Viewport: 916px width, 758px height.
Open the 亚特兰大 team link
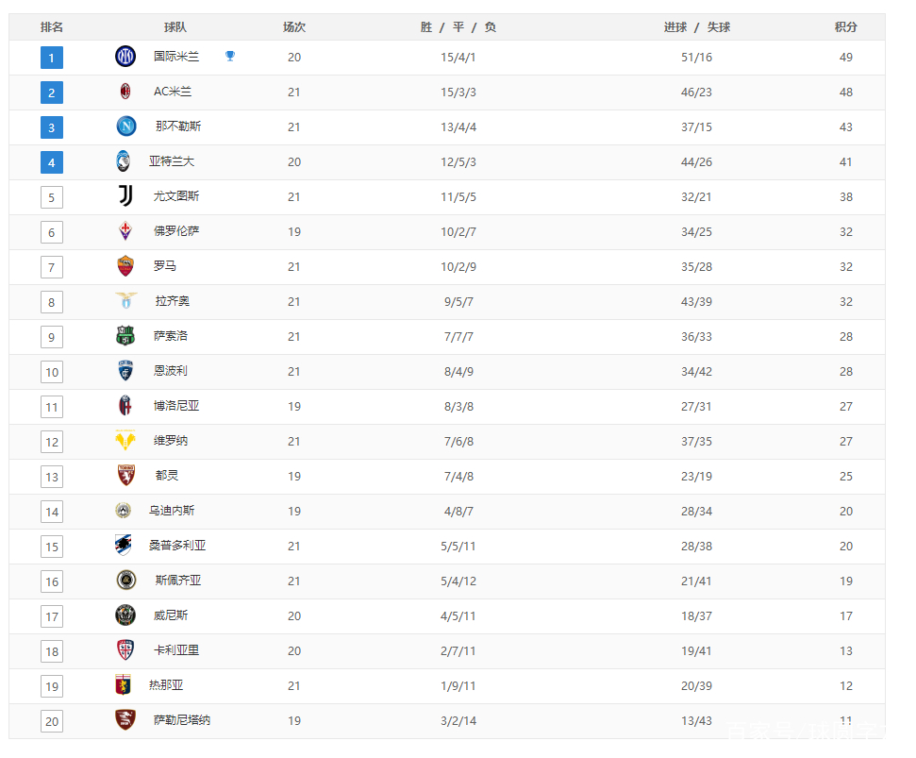pos(171,161)
